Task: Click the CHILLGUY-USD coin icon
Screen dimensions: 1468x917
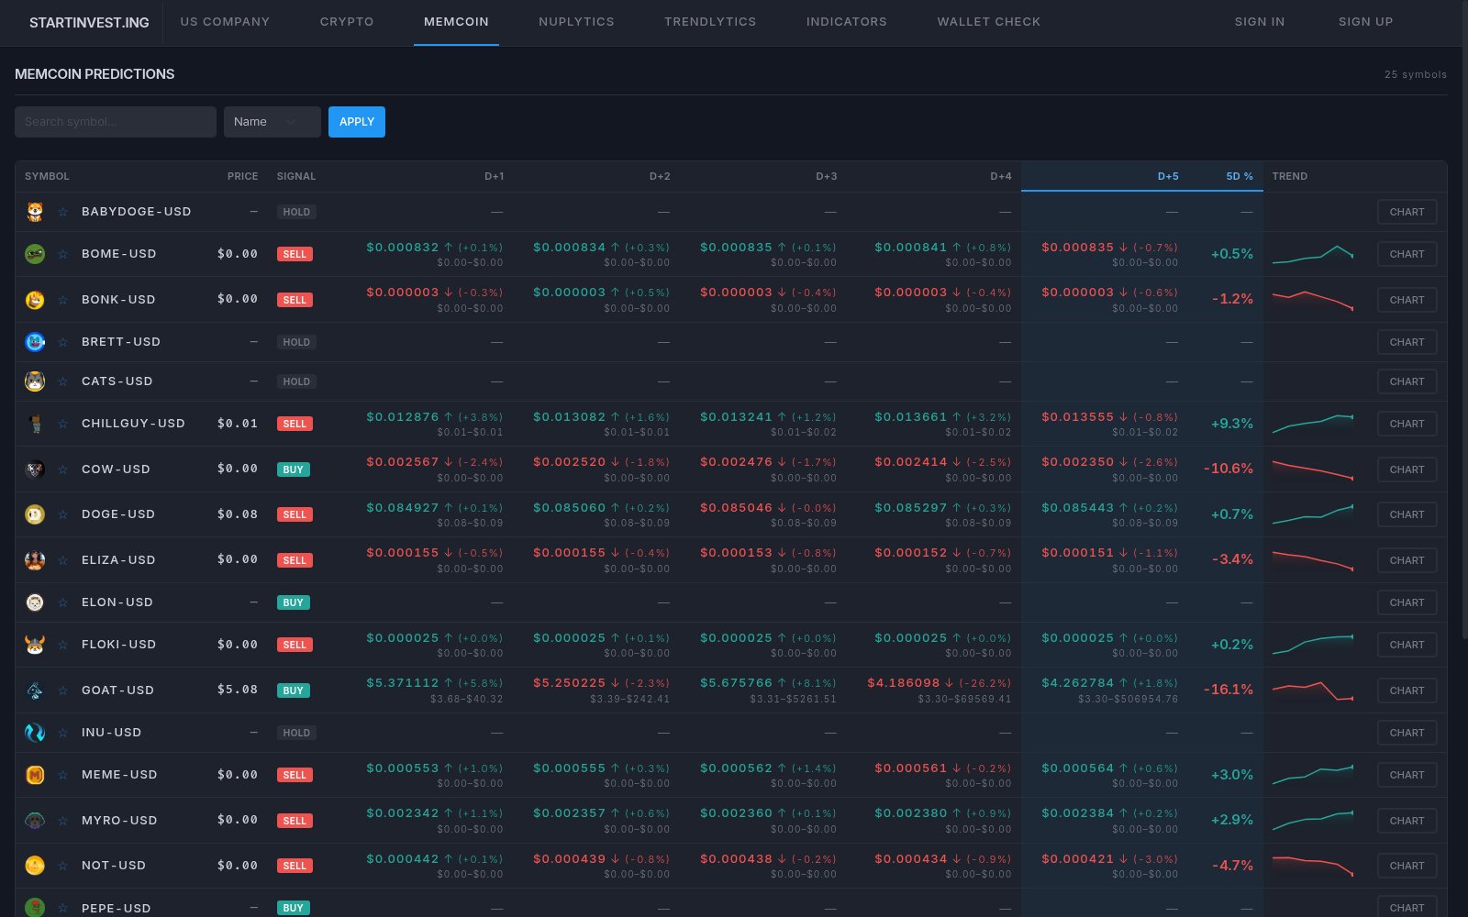Action: pyautogui.click(x=35, y=424)
